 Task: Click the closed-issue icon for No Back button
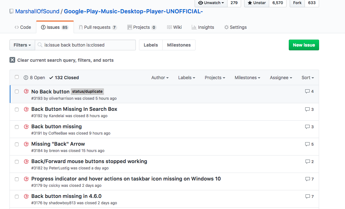point(27,91)
